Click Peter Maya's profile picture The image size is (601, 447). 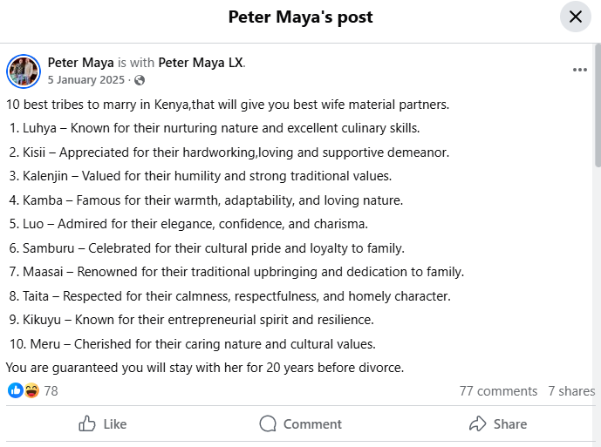click(24, 71)
